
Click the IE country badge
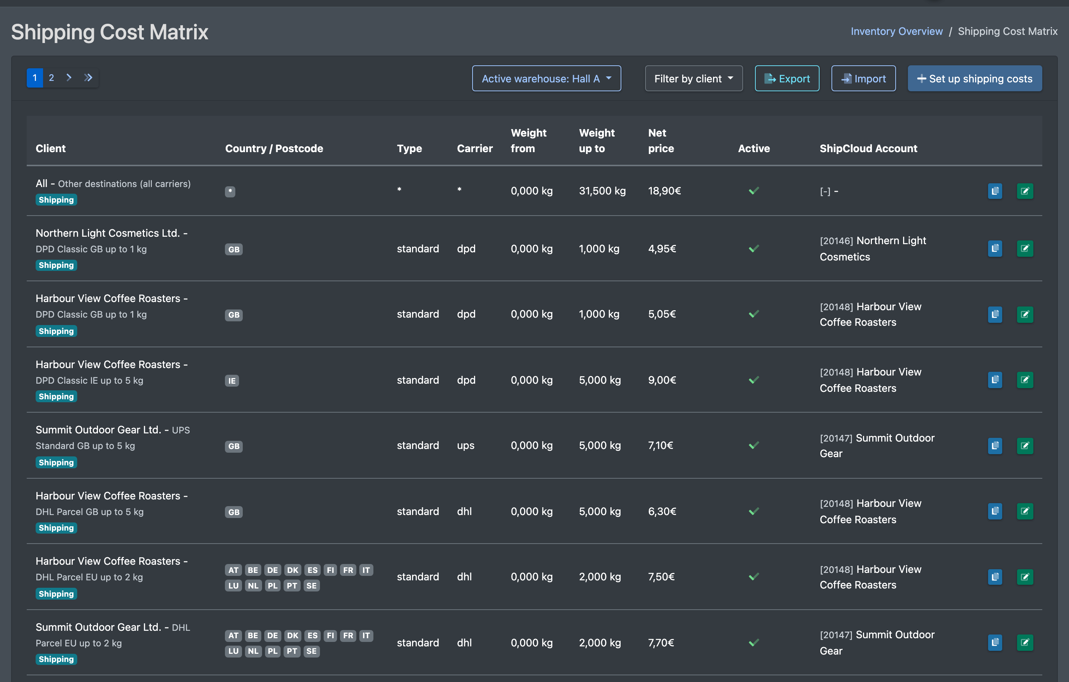coord(232,381)
